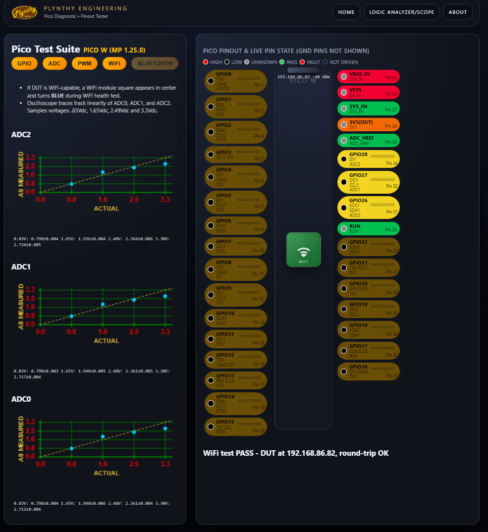The image size is (488, 532).
Task: Click the 192.168.86.82 -40 dBm readout
Action: tap(303, 77)
